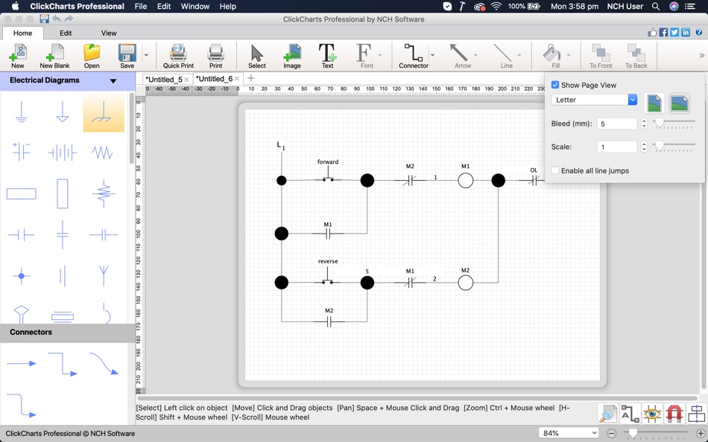Select the multi-cell battery symbol
This screenshot has width=708, height=442.
[63, 153]
